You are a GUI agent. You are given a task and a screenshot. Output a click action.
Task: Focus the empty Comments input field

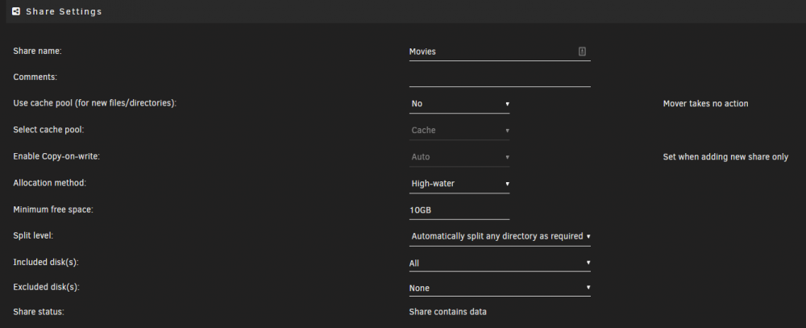[x=500, y=77]
